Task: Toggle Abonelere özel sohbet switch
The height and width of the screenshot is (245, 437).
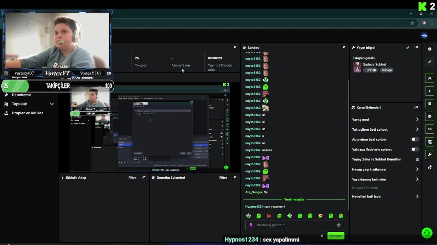Action: [x=415, y=140]
